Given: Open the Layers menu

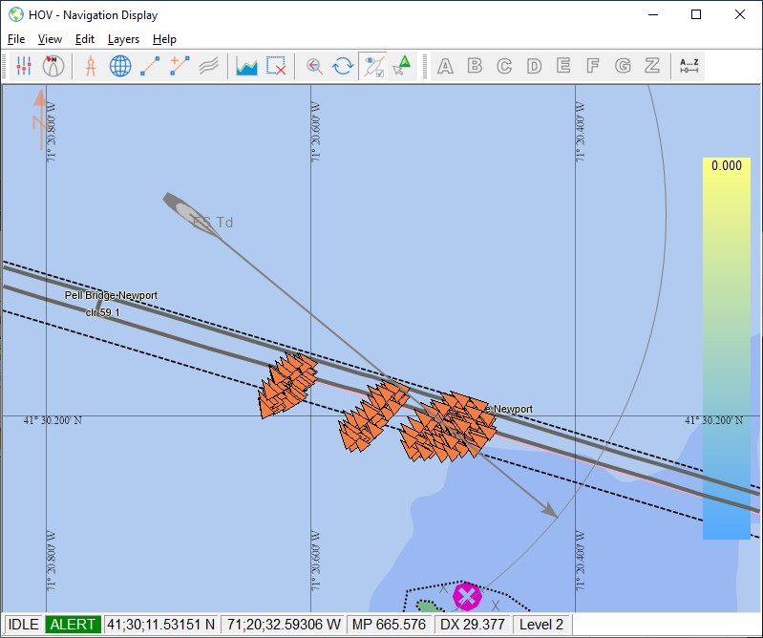Looking at the screenshot, I should point(123,39).
